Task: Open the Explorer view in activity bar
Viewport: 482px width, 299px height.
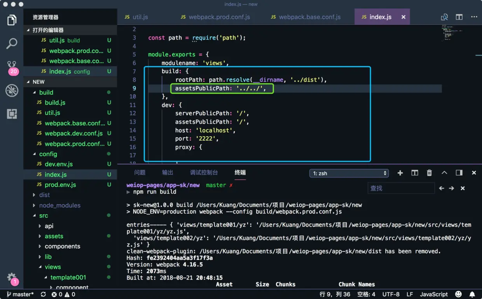Action: coord(12,20)
